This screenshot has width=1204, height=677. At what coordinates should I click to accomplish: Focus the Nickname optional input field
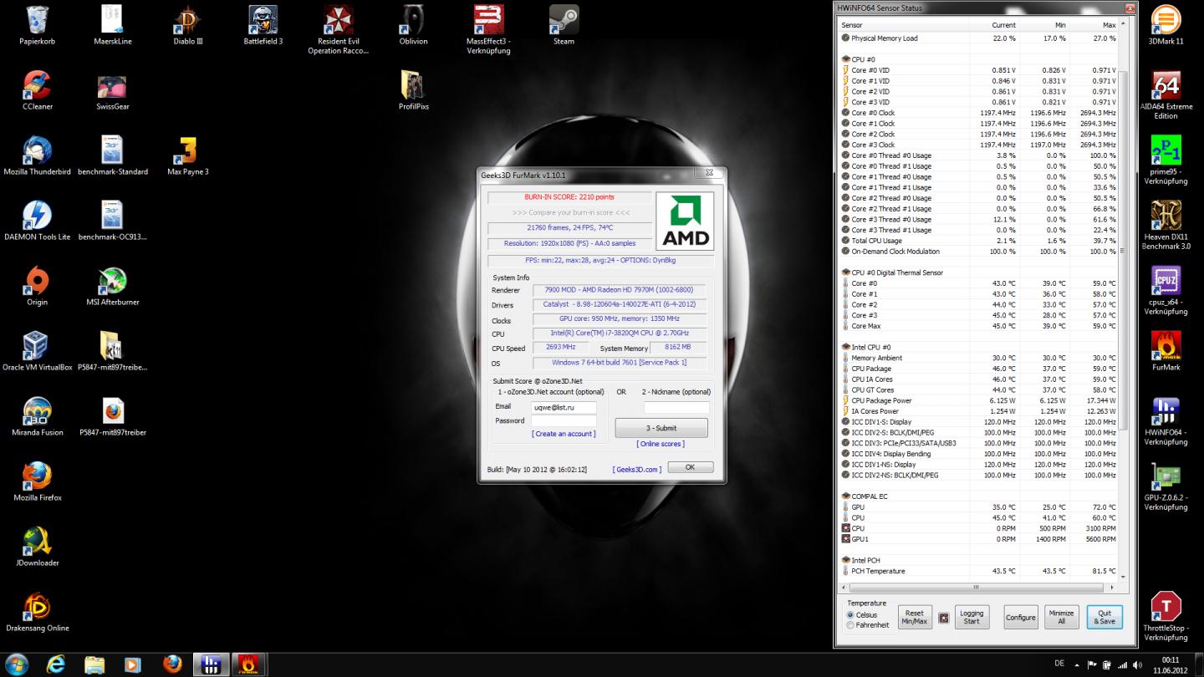point(676,407)
